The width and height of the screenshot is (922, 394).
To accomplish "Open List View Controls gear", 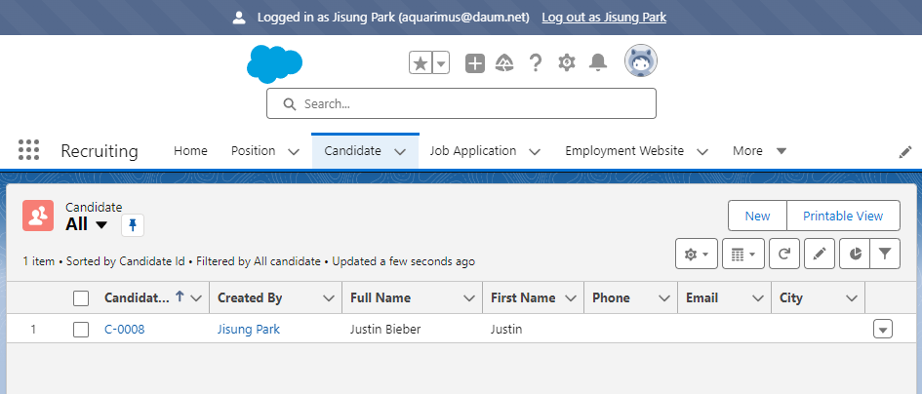I will click(x=697, y=254).
